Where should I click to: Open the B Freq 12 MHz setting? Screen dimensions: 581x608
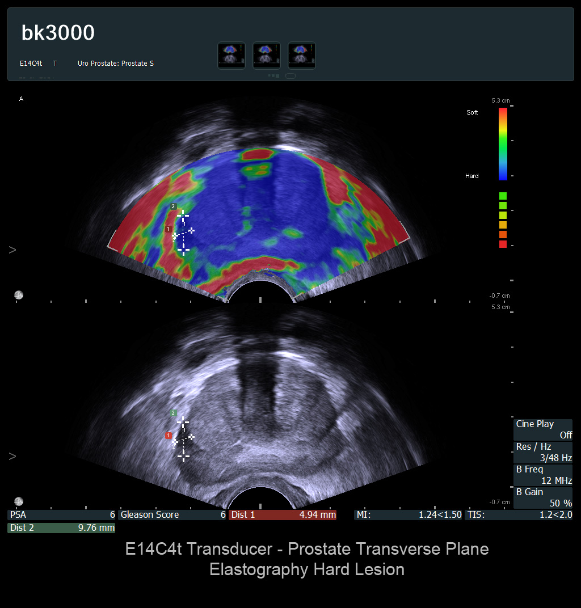tap(544, 475)
